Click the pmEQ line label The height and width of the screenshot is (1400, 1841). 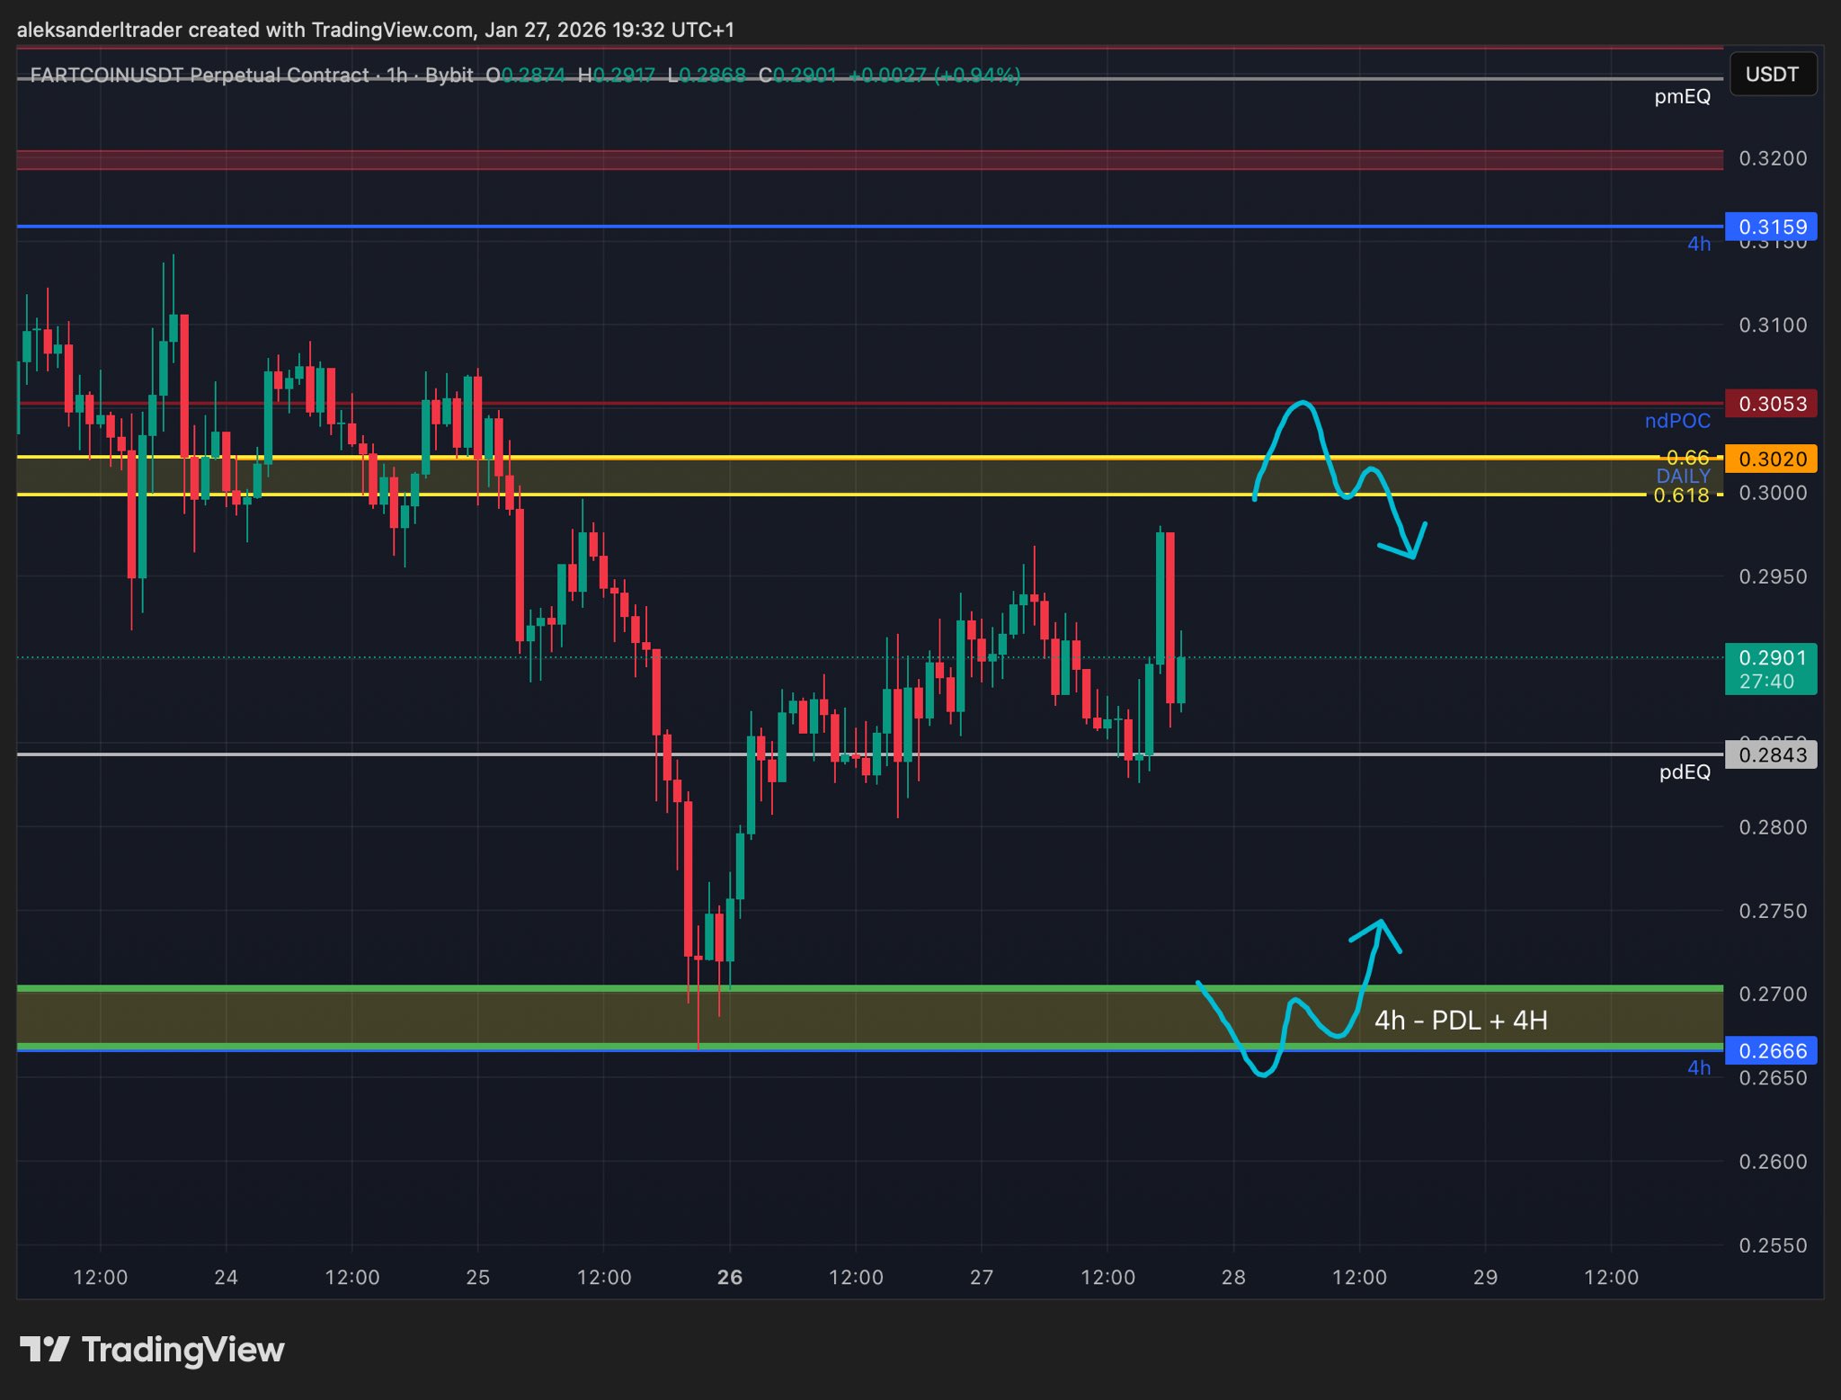coord(1682,96)
